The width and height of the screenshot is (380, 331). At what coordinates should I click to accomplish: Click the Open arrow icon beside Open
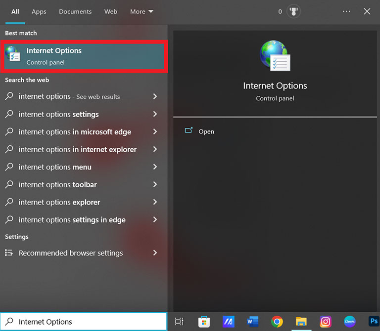click(189, 130)
